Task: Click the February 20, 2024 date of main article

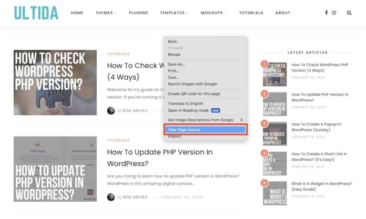Action: 182,197
